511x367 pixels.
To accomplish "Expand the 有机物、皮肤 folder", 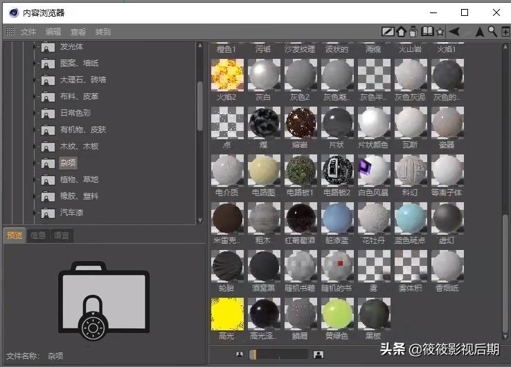I will tap(35, 129).
